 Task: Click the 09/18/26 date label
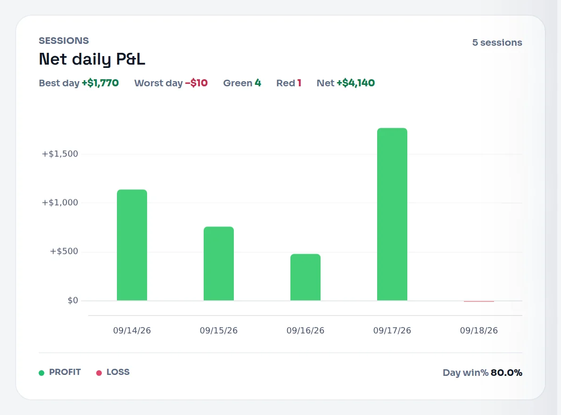[478, 331]
